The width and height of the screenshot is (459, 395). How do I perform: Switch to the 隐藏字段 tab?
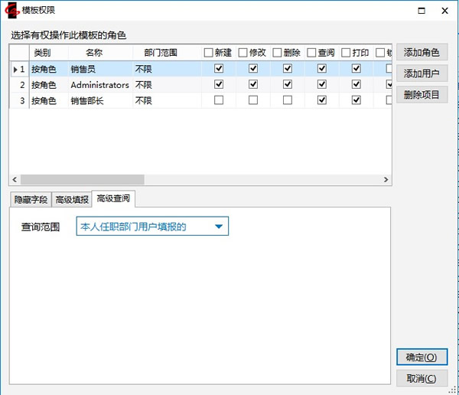click(x=31, y=200)
